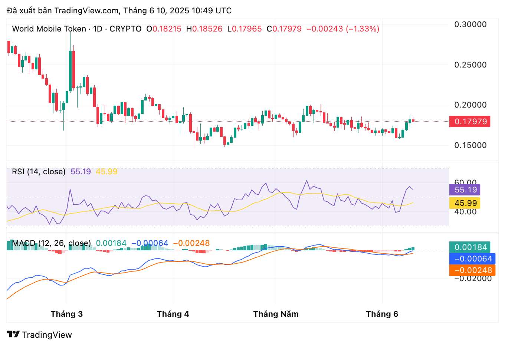The width and height of the screenshot is (505, 346).
Task: Click the orange signal value −0.00248 in legend
Action: pos(191,243)
